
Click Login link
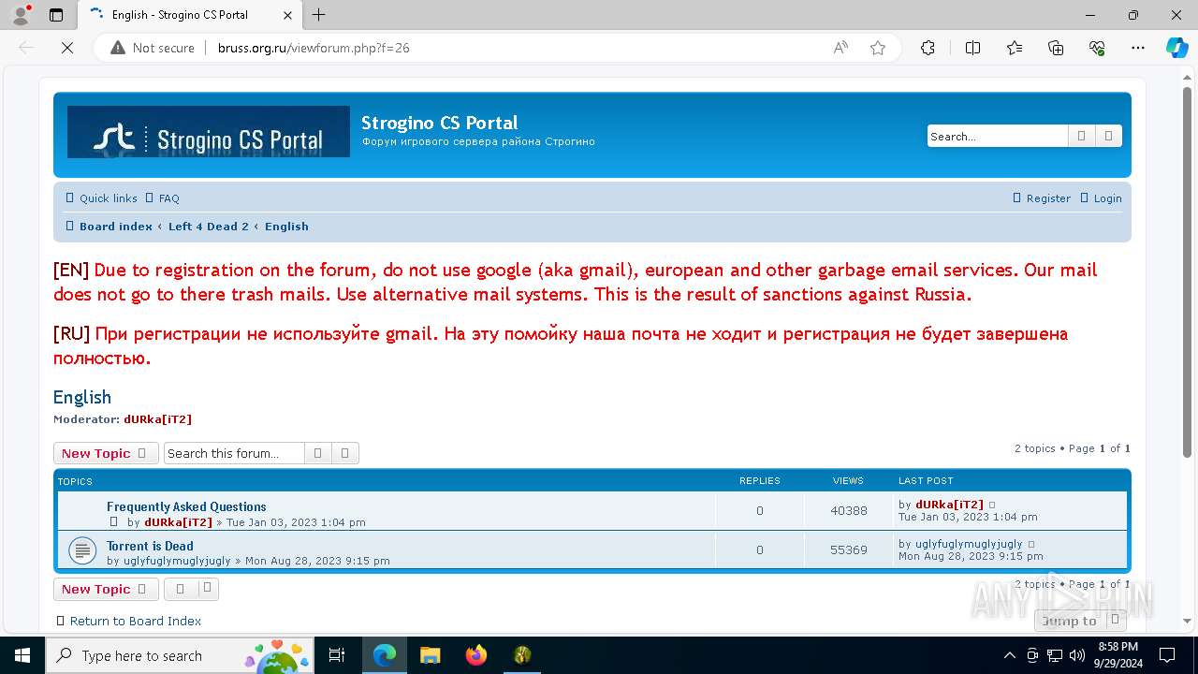[1101, 198]
